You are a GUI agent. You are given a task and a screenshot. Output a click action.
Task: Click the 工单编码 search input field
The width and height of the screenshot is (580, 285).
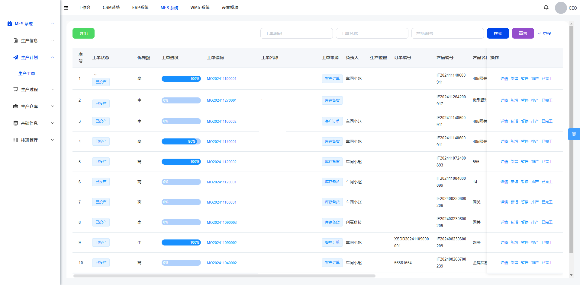click(x=296, y=33)
